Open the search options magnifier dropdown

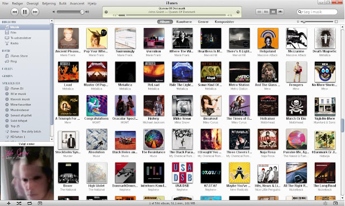pos(300,12)
